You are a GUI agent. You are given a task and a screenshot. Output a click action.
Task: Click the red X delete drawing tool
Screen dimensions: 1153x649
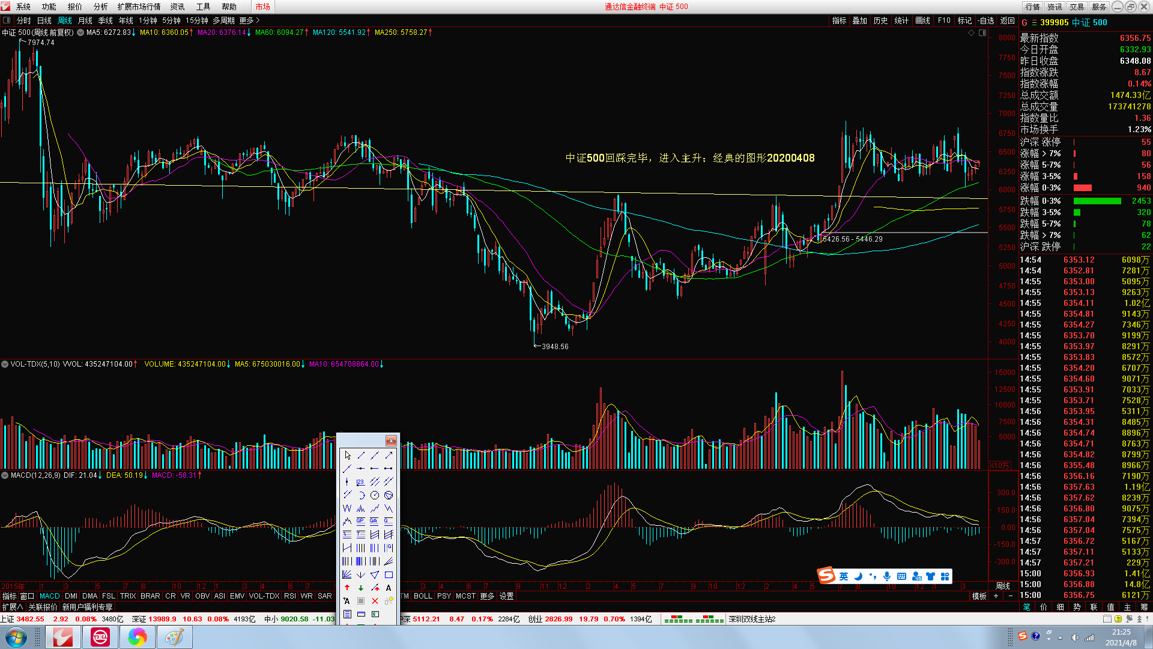tap(375, 601)
